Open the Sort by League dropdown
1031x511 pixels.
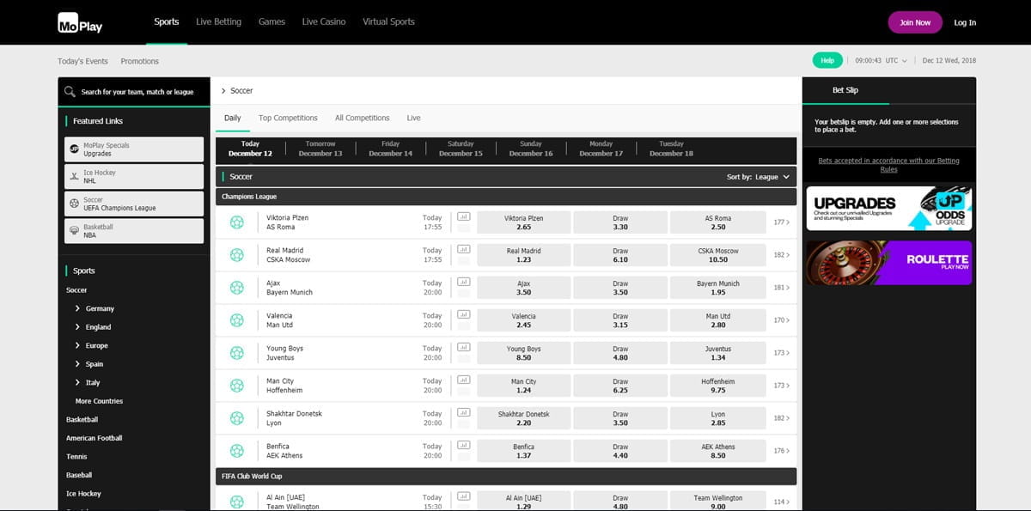click(760, 177)
